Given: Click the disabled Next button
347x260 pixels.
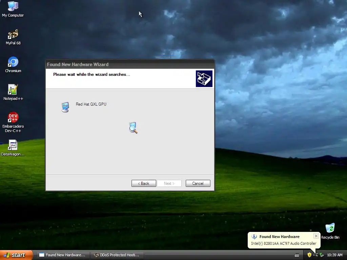Looking at the screenshot, I should [x=169, y=183].
